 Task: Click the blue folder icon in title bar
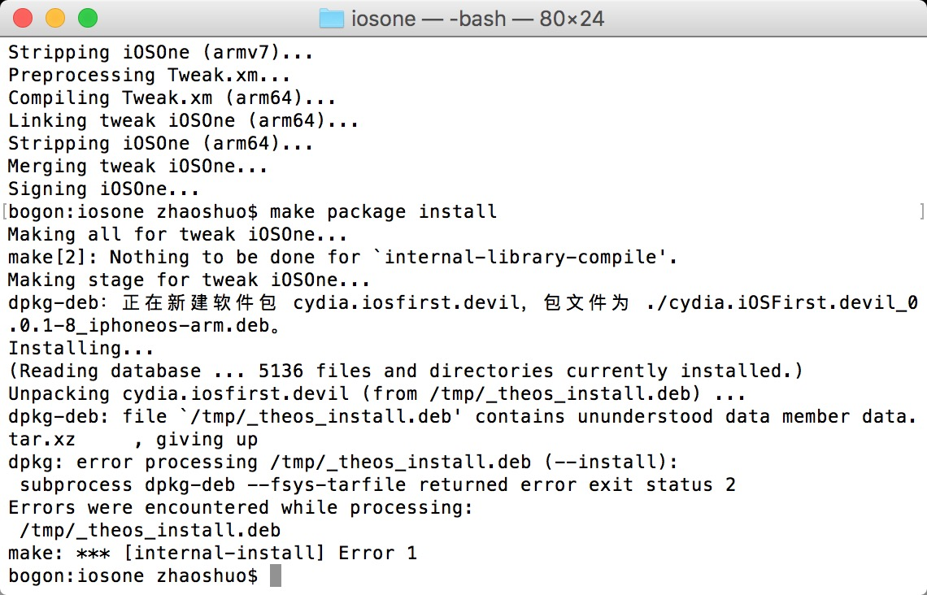coord(331,19)
